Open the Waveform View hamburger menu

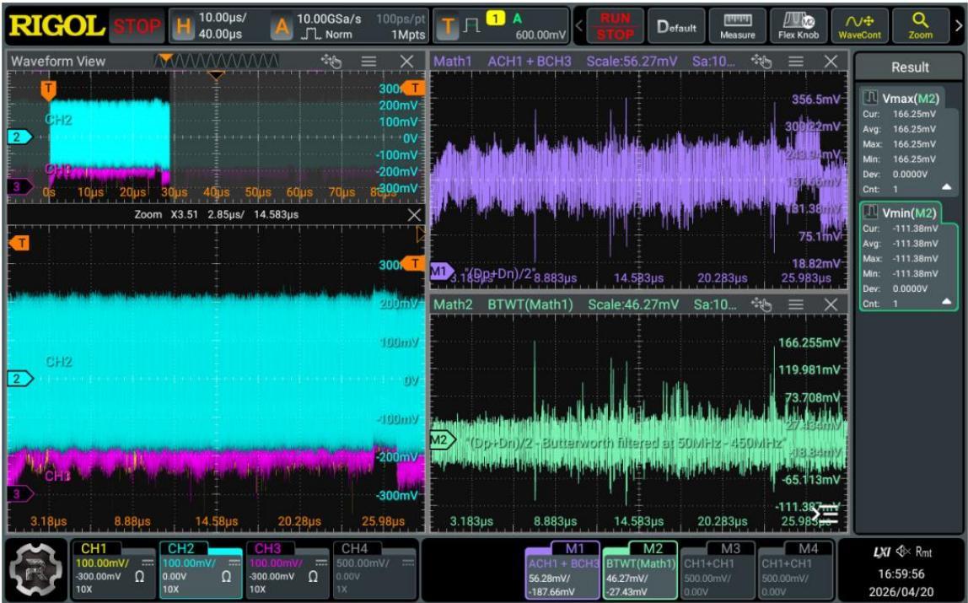[x=368, y=61]
